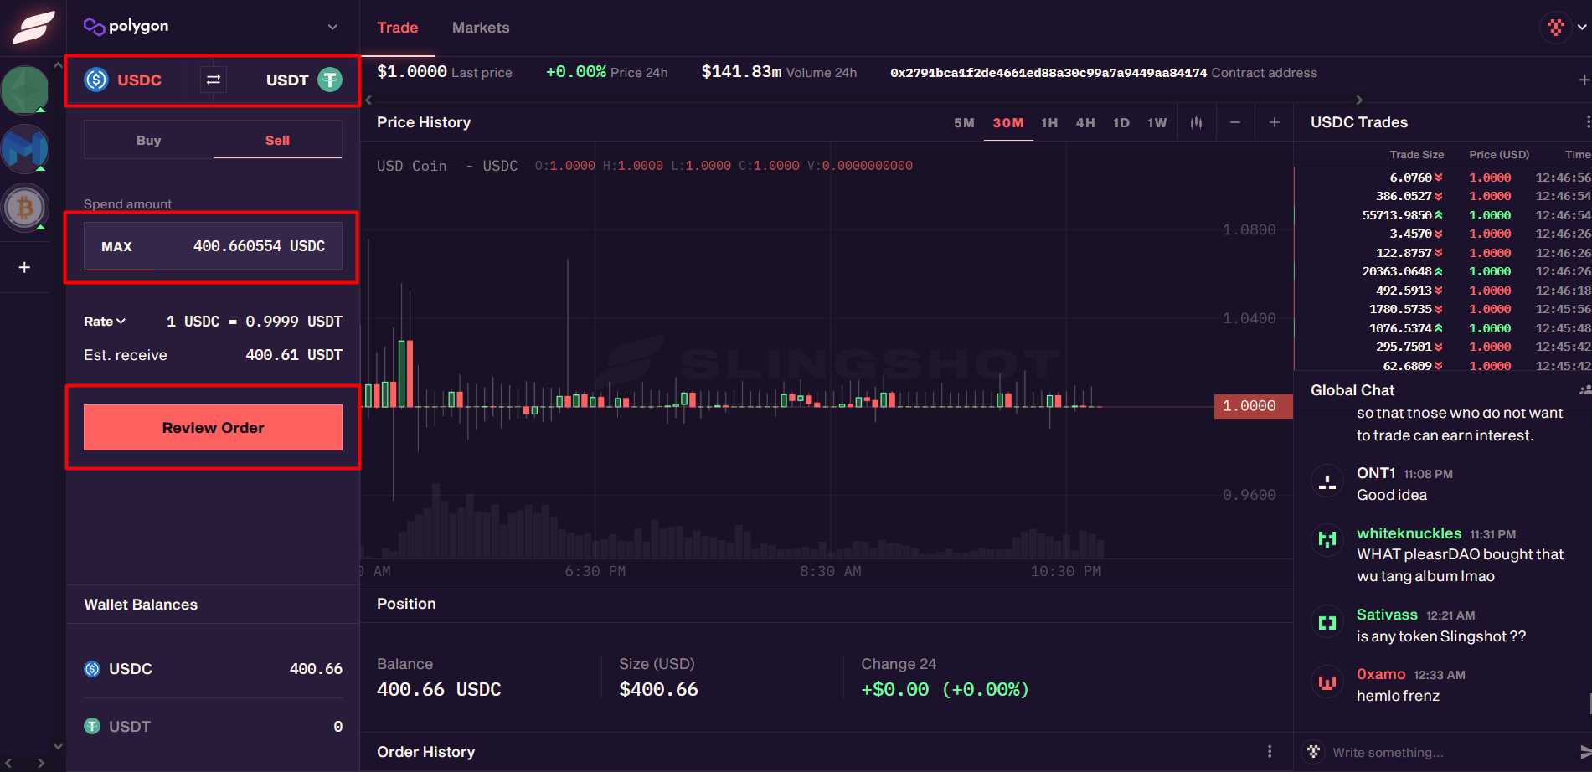Select the 30M chart interval

(x=1008, y=122)
